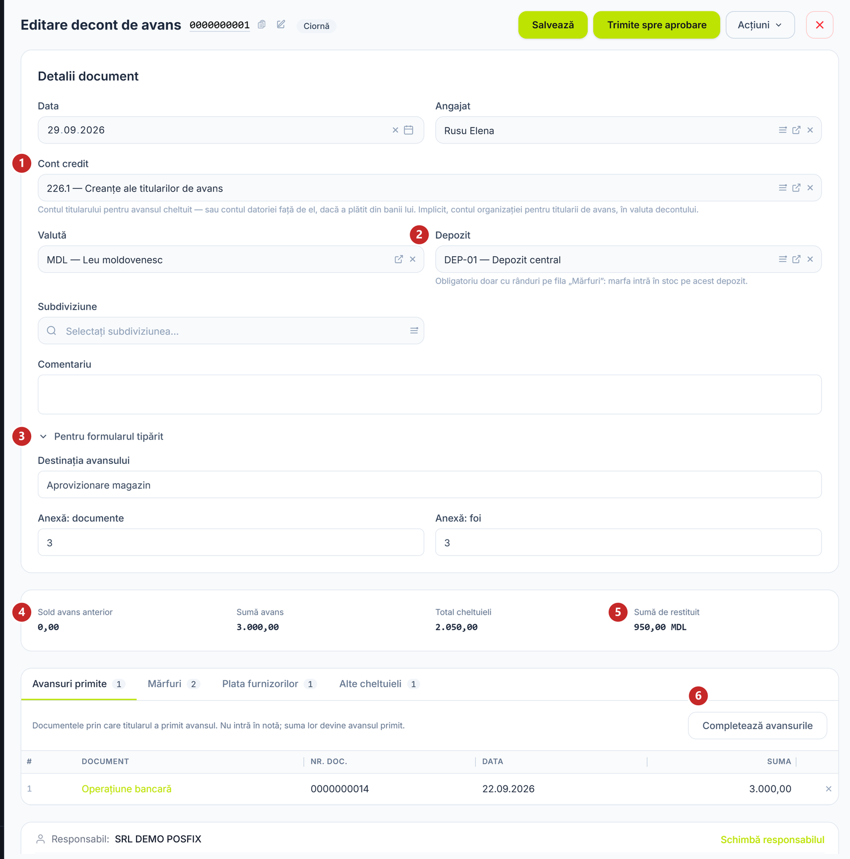This screenshot has width=850, height=859.
Task: Click into the Comentariu text area
Action: [430, 395]
